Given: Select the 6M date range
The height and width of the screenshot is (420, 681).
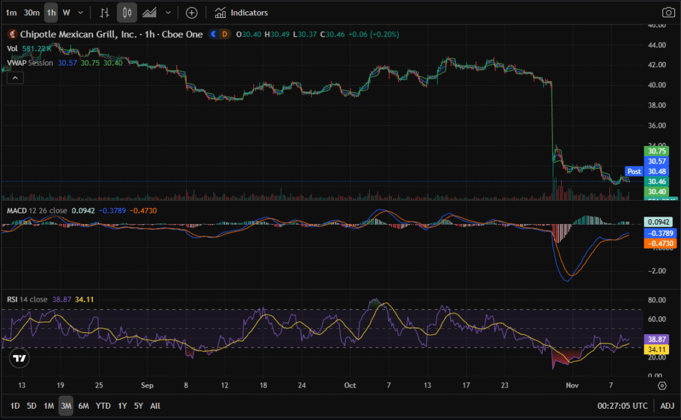Looking at the screenshot, I should pos(83,405).
